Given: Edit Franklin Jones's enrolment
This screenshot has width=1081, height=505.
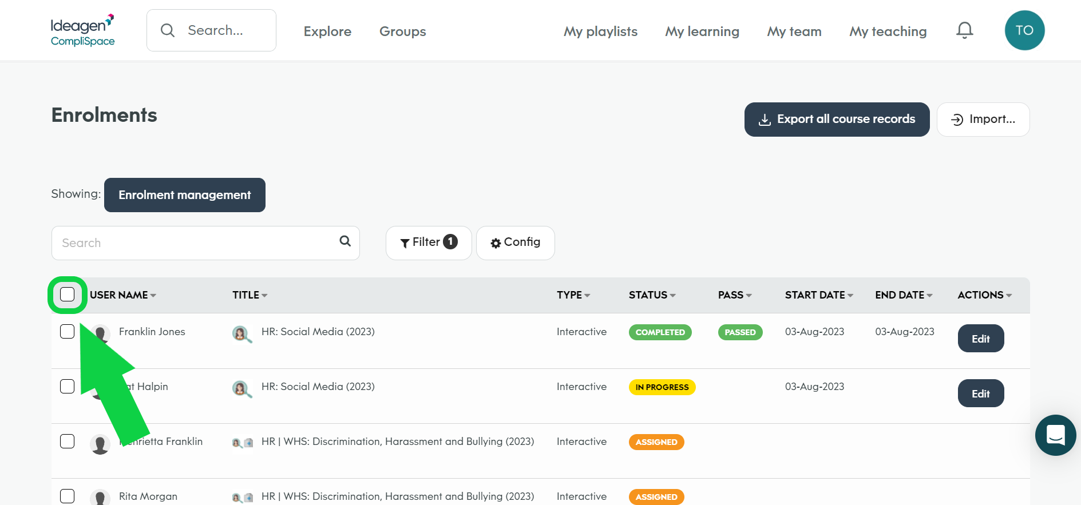Looking at the screenshot, I should click(981, 339).
